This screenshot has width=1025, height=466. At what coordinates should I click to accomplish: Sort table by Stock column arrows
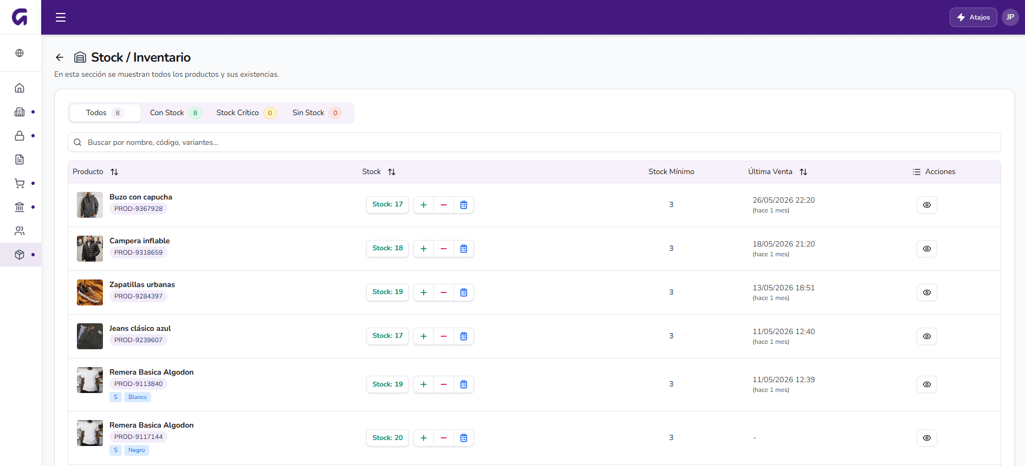coord(392,172)
